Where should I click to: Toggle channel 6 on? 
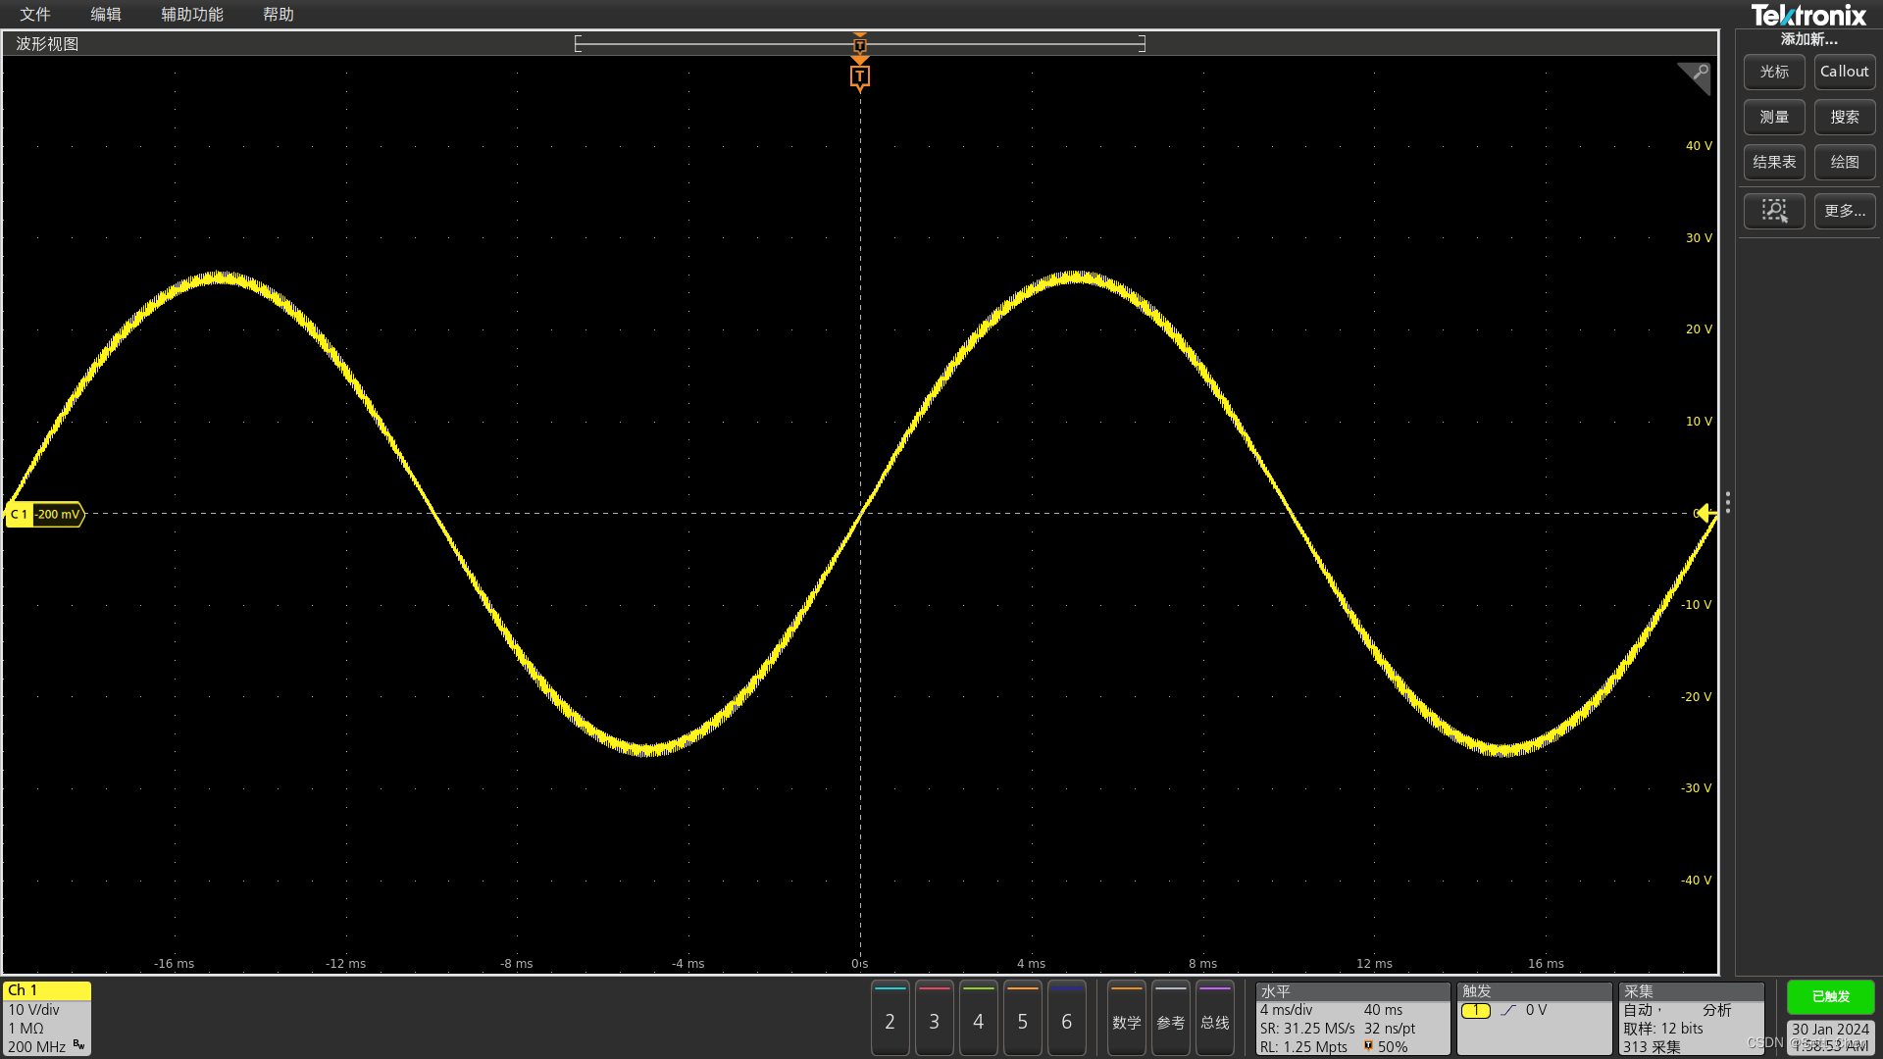(x=1066, y=1021)
